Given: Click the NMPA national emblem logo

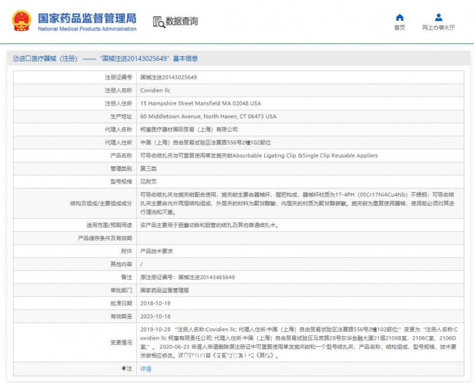Looking at the screenshot, I should [21, 20].
